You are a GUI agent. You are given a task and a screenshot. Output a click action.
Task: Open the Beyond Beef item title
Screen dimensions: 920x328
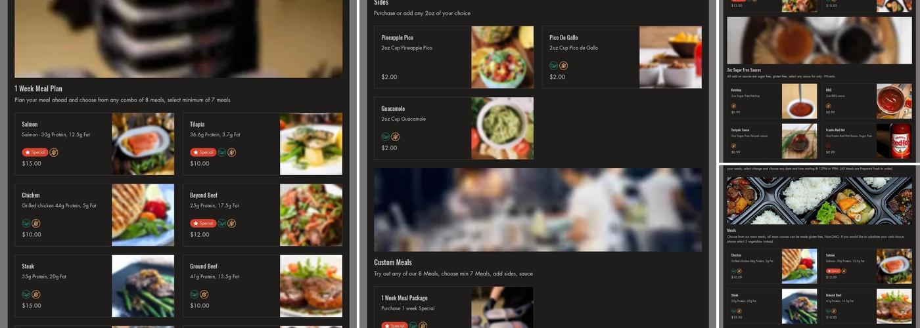(204, 195)
